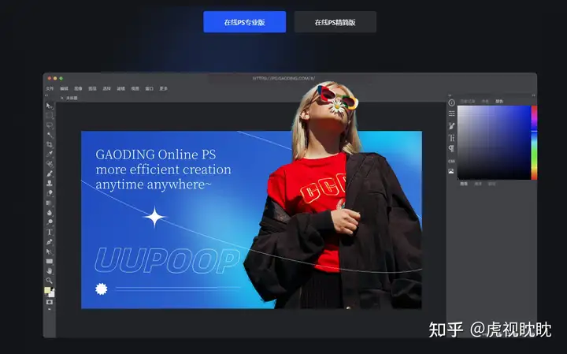
Task: Expand extra tools arrow below Quick Mask
Action: click(50, 310)
